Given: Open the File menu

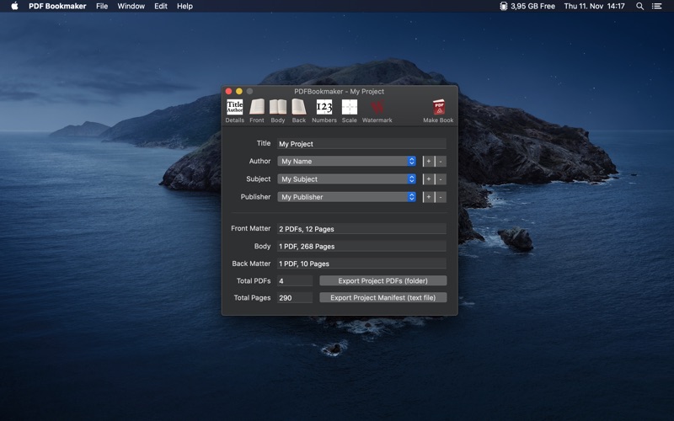Looking at the screenshot, I should point(102,6).
